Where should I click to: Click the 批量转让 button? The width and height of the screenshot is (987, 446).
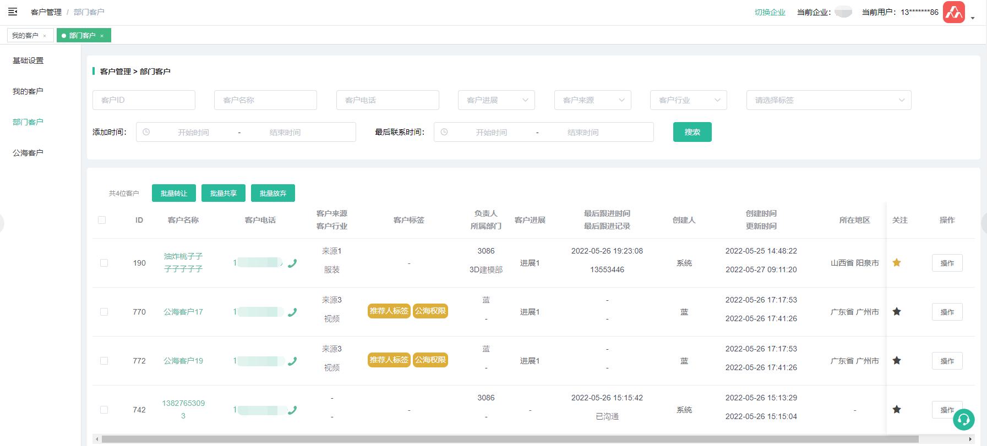pyautogui.click(x=174, y=194)
